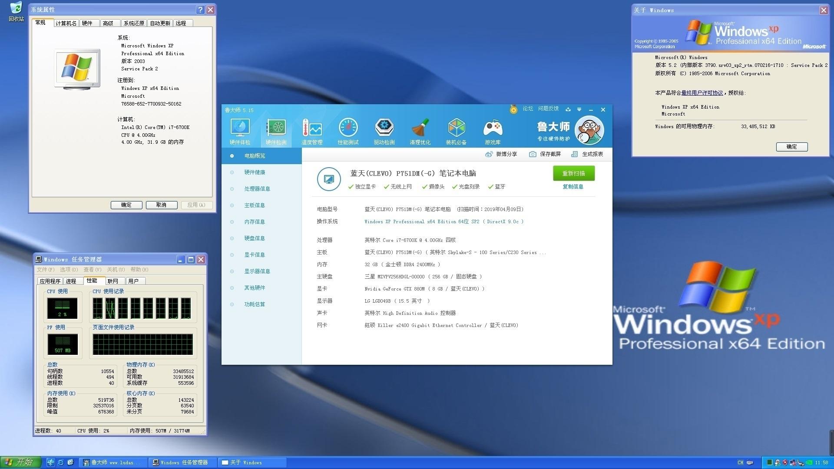Click the Start (开始) button on taskbar
Image resolution: width=834 pixels, height=469 pixels.
coord(20,462)
